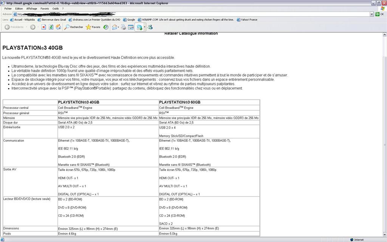Open dvdrama.com Le Premier Quotidien du DVD link

pyautogui.click(x=94, y=20)
